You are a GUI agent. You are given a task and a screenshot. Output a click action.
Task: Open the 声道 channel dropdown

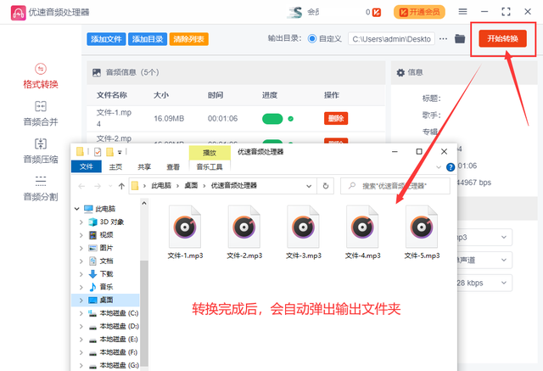(x=484, y=260)
